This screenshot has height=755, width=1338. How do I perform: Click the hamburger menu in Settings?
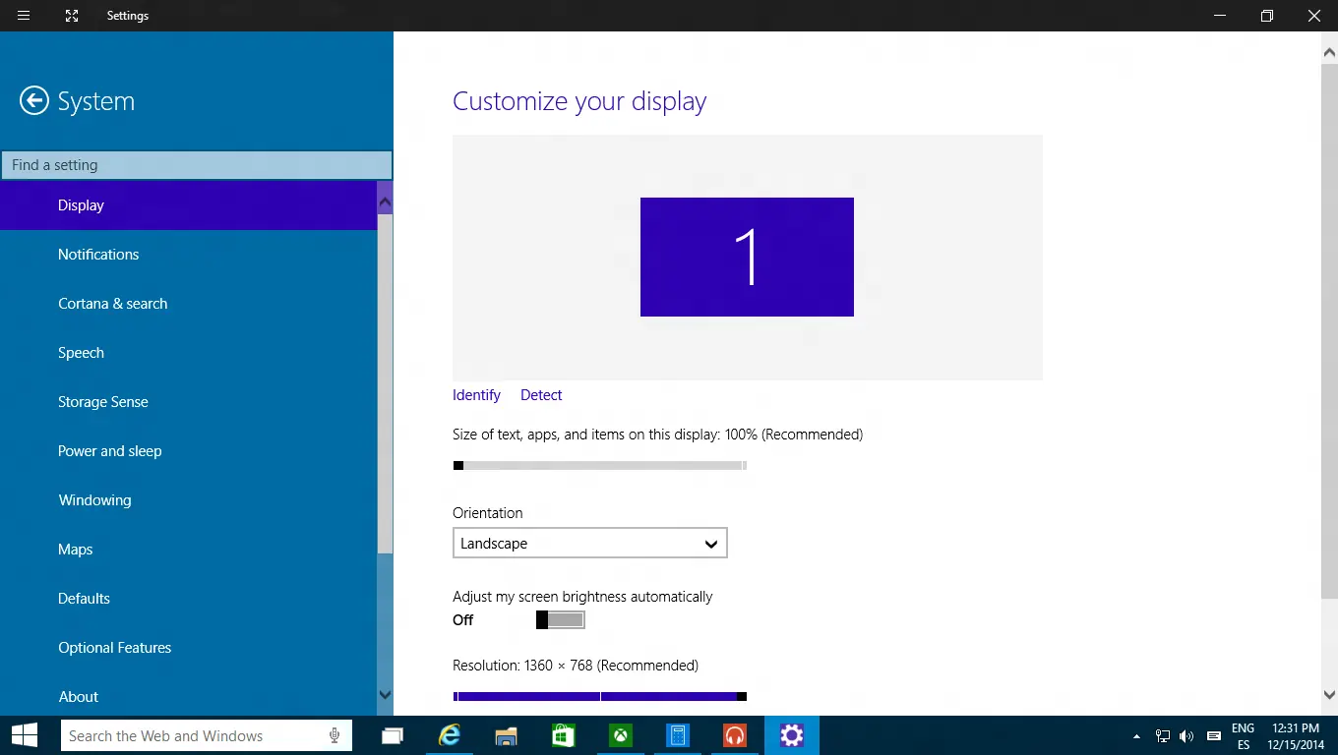click(23, 15)
